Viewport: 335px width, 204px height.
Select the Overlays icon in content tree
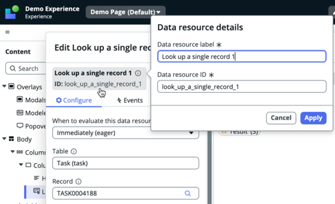coord(12,87)
